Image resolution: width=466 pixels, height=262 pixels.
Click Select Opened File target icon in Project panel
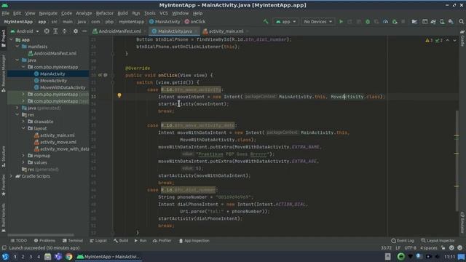[47, 31]
